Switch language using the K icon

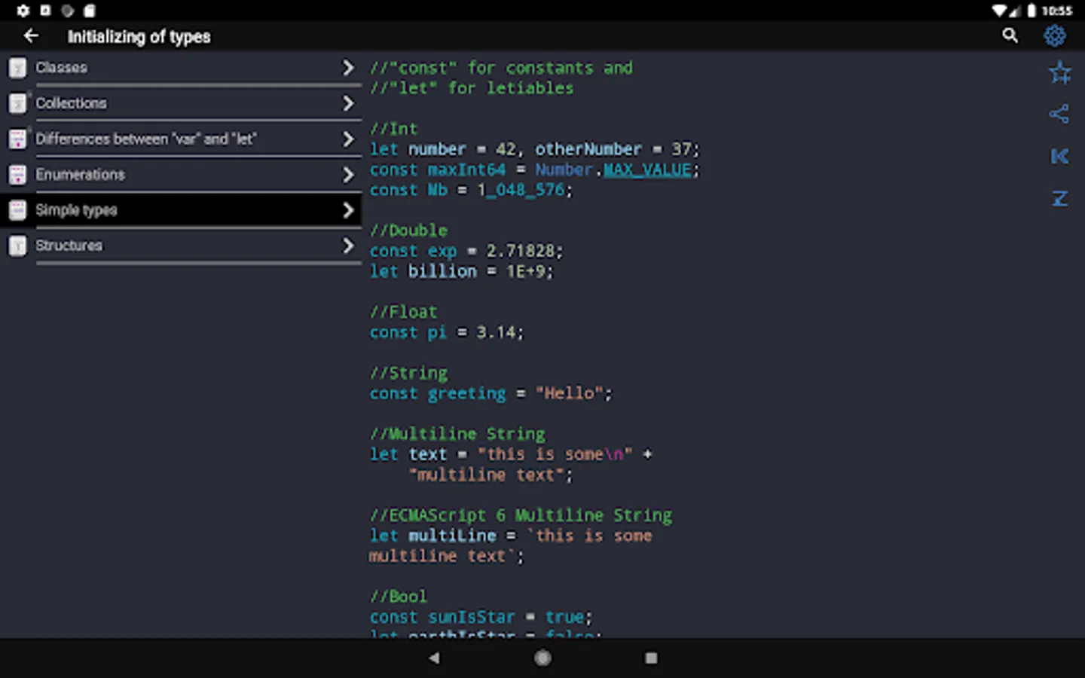point(1059,157)
